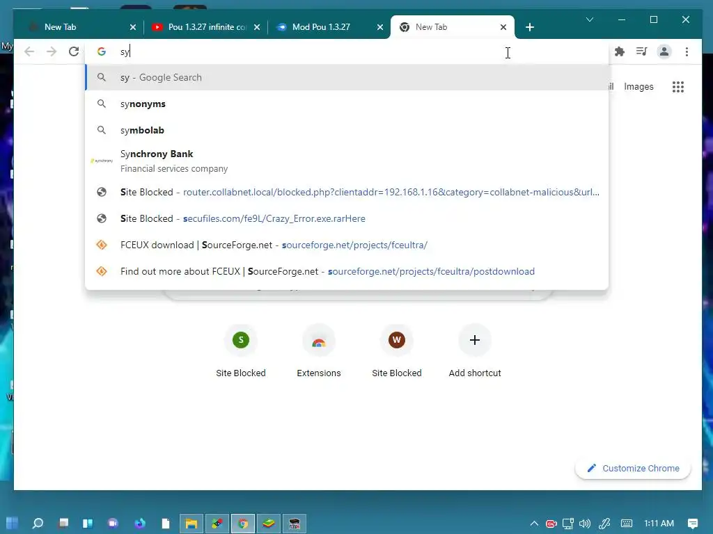Image resolution: width=713 pixels, height=534 pixels.
Task: Open Chrome from the taskbar
Action: (243, 524)
